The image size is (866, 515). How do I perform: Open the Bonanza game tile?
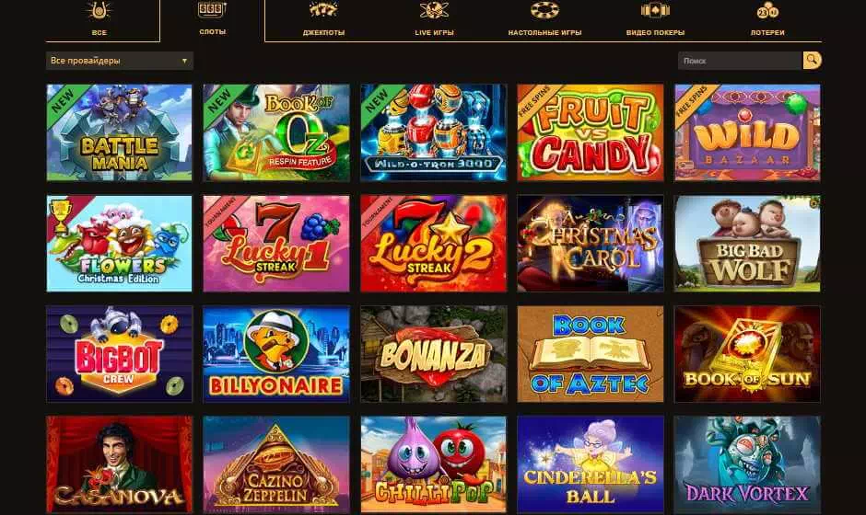coord(434,354)
